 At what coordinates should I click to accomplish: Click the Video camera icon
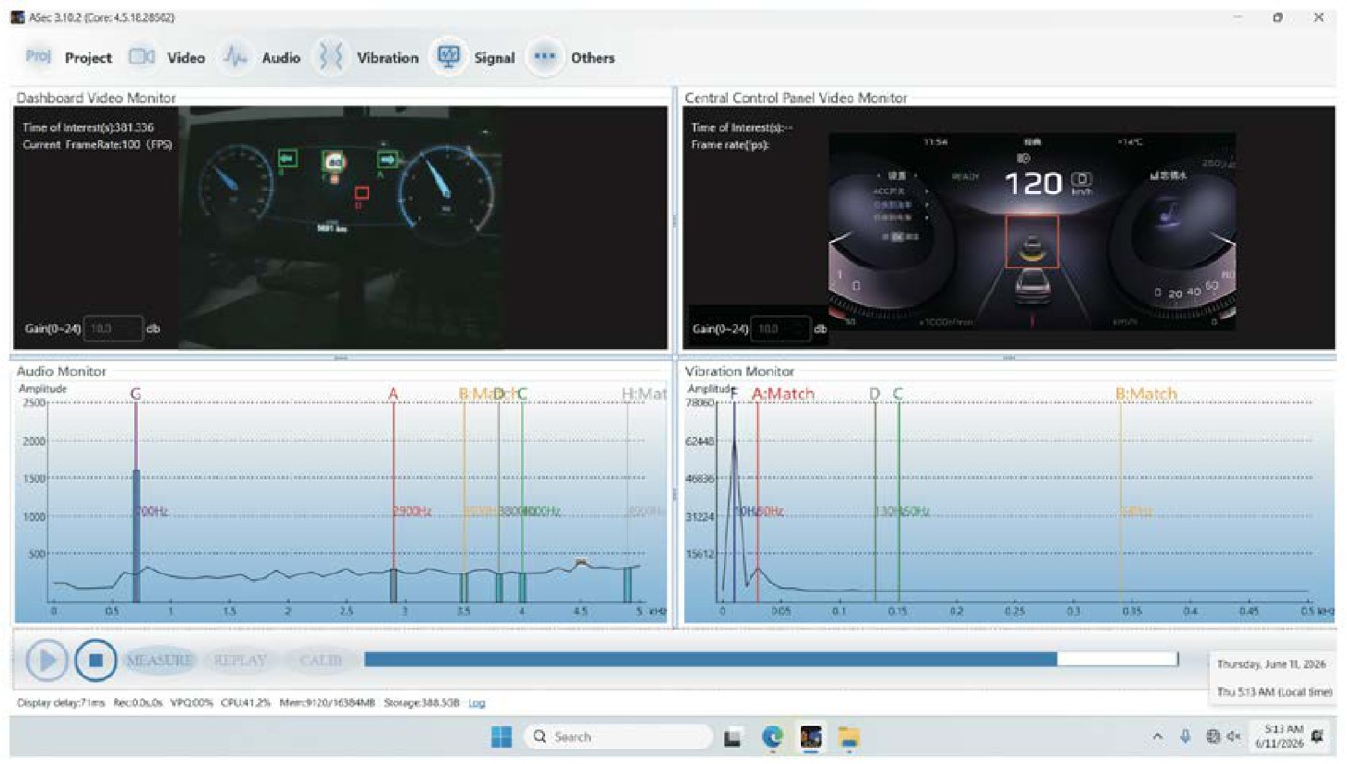click(x=141, y=57)
